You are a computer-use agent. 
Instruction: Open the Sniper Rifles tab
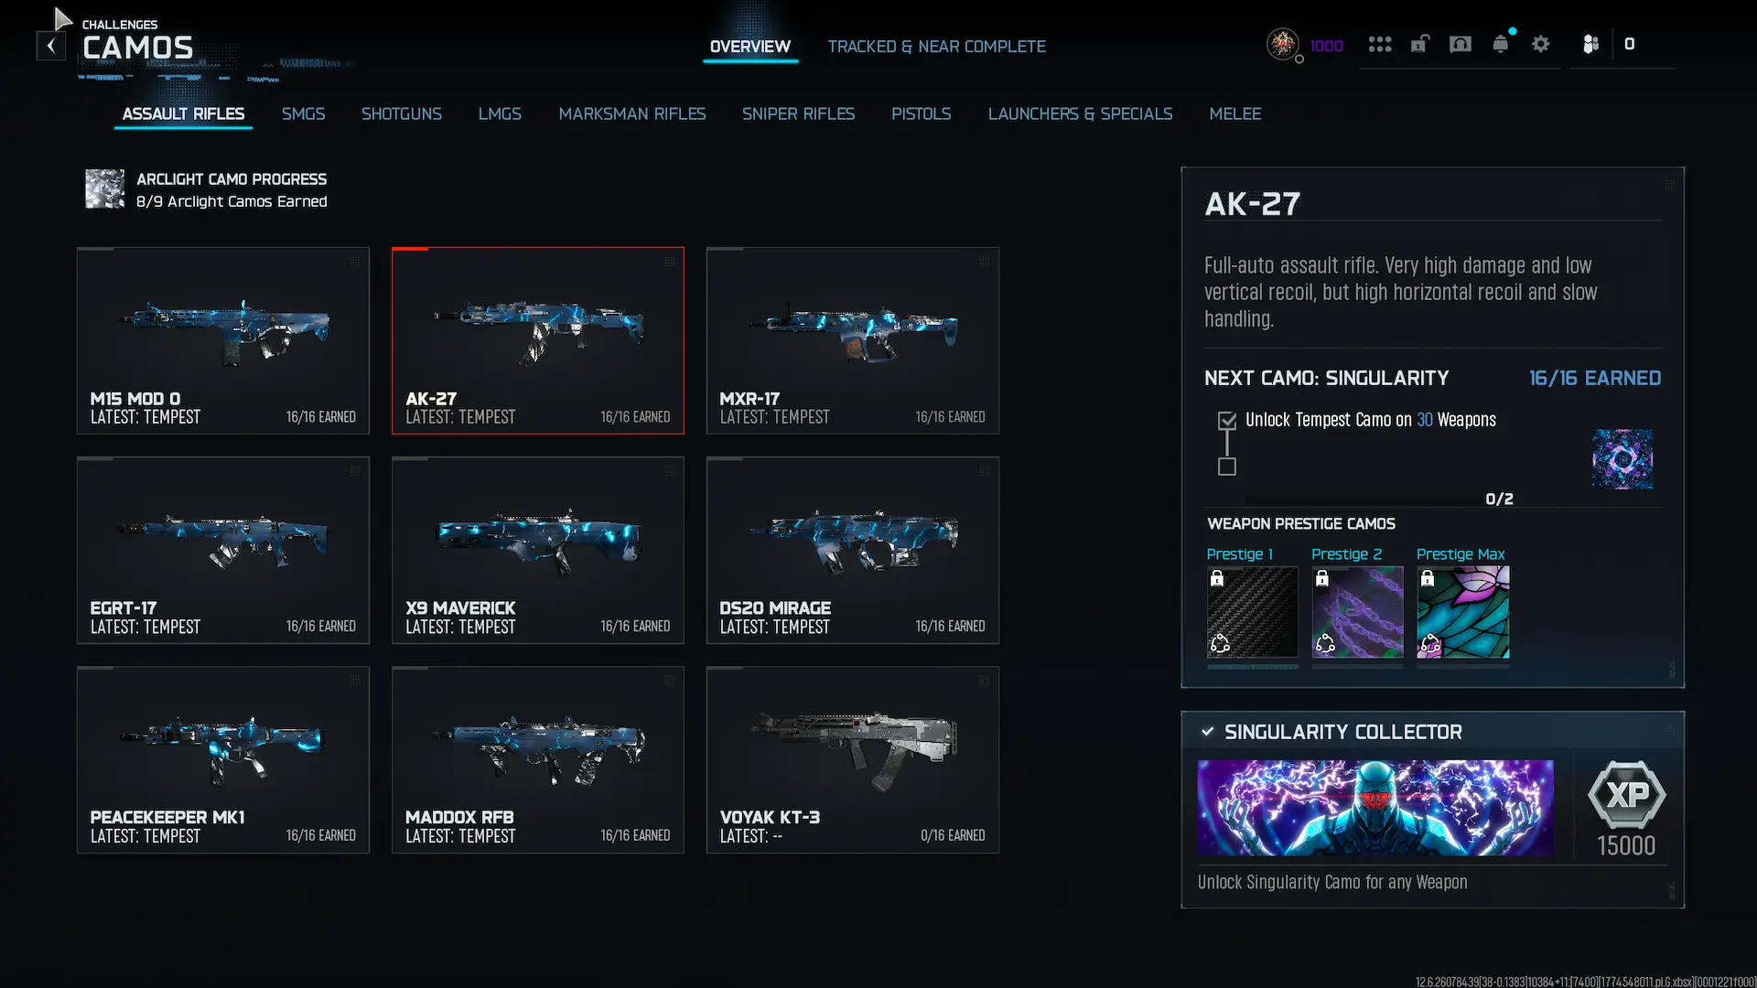pos(798,113)
